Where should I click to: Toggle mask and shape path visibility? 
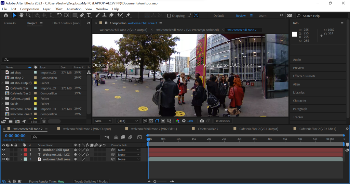(157, 121)
